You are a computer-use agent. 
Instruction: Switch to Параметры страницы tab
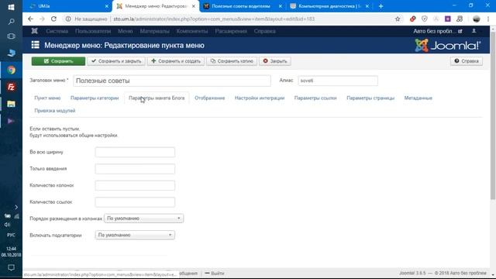pyautogui.click(x=370, y=98)
